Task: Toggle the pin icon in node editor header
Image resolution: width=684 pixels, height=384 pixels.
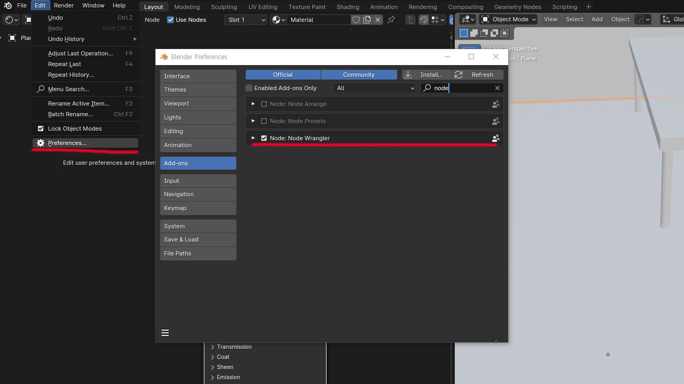Action: (x=391, y=20)
